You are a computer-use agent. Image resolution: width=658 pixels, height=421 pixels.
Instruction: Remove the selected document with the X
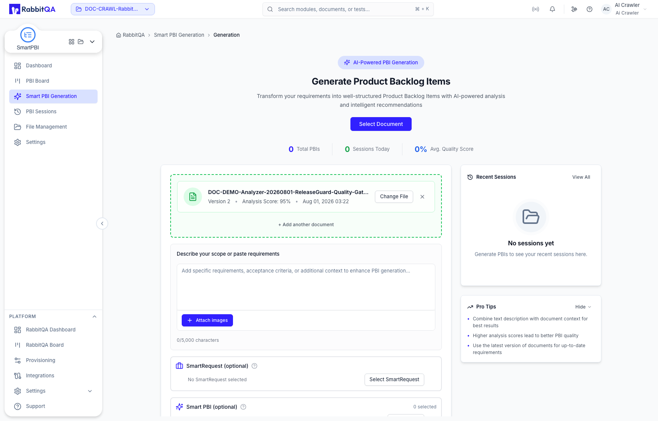[422, 197]
